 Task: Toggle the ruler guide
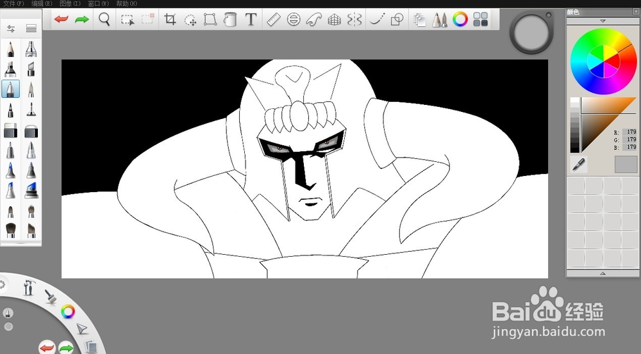pos(274,19)
